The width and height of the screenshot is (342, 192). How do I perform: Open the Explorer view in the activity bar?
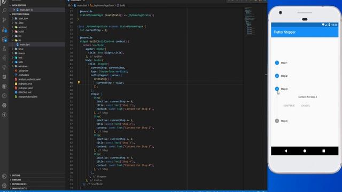[4, 2]
